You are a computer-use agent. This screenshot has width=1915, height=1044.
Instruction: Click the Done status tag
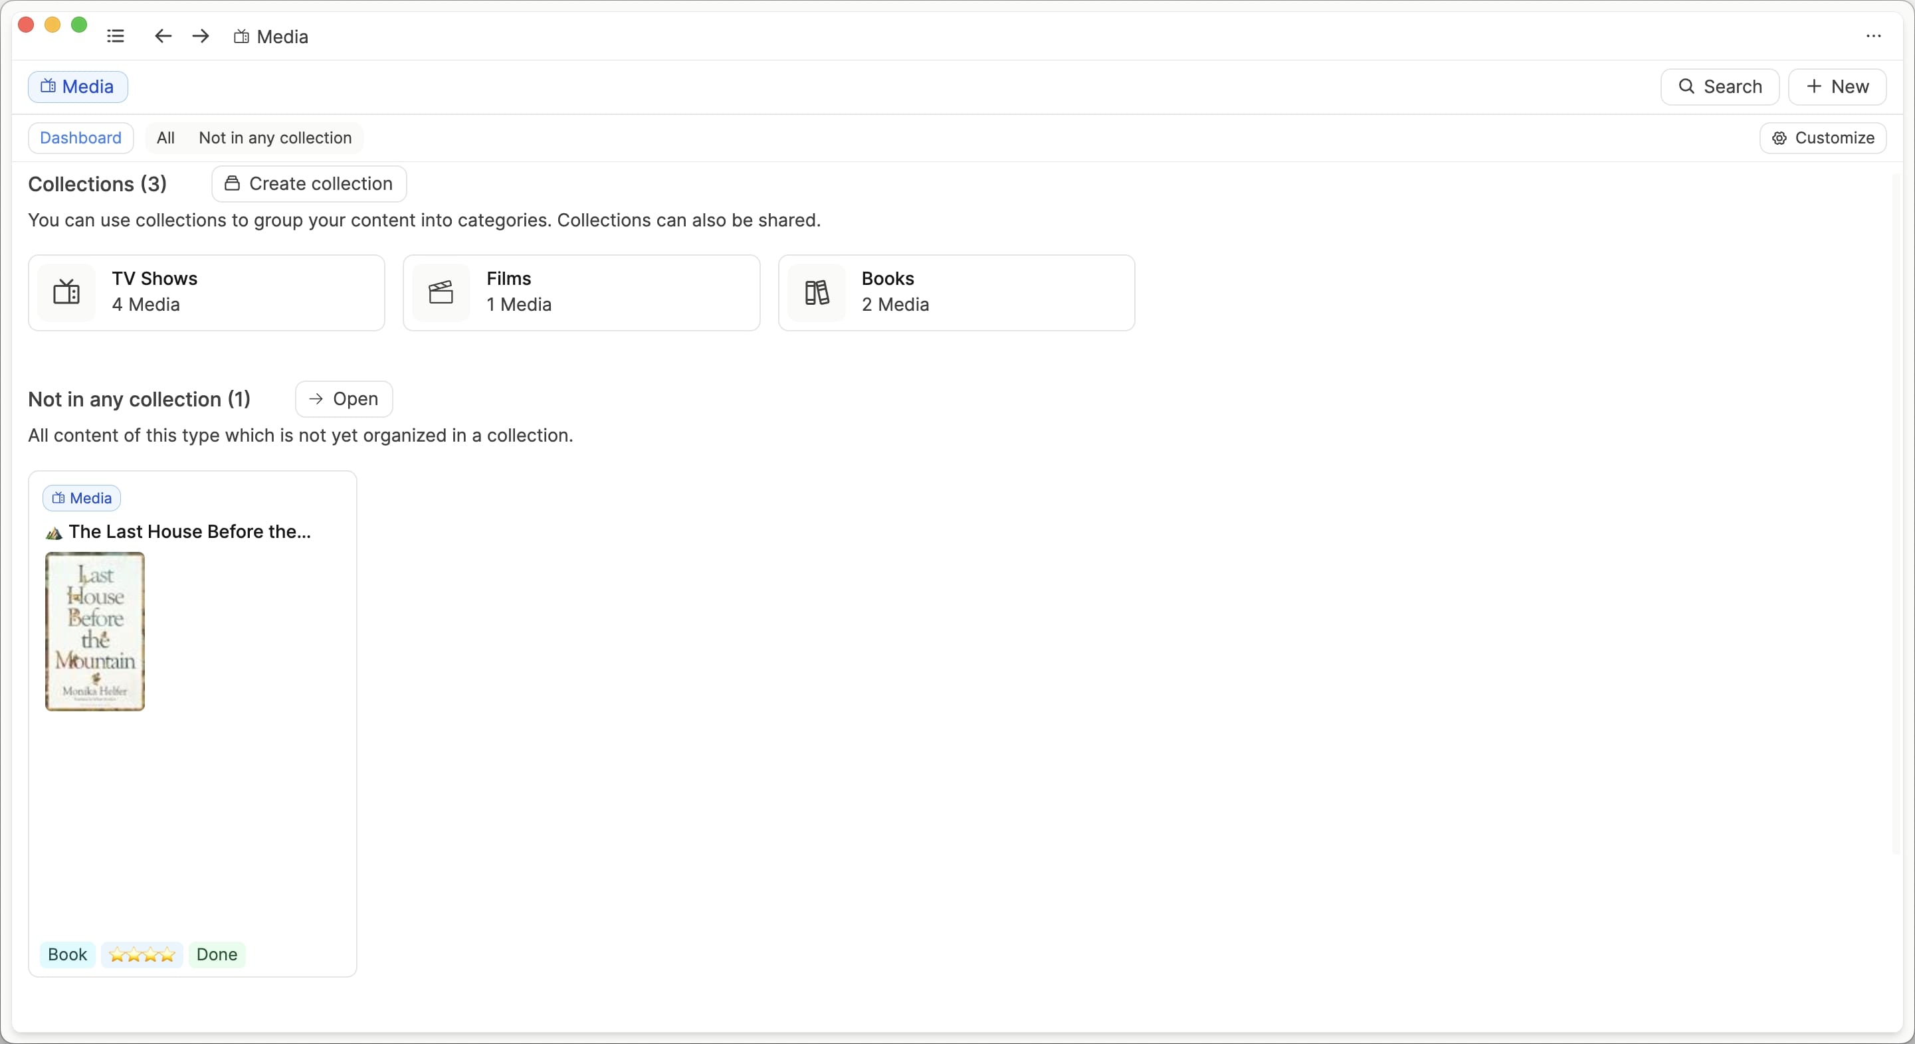pyautogui.click(x=217, y=954)
